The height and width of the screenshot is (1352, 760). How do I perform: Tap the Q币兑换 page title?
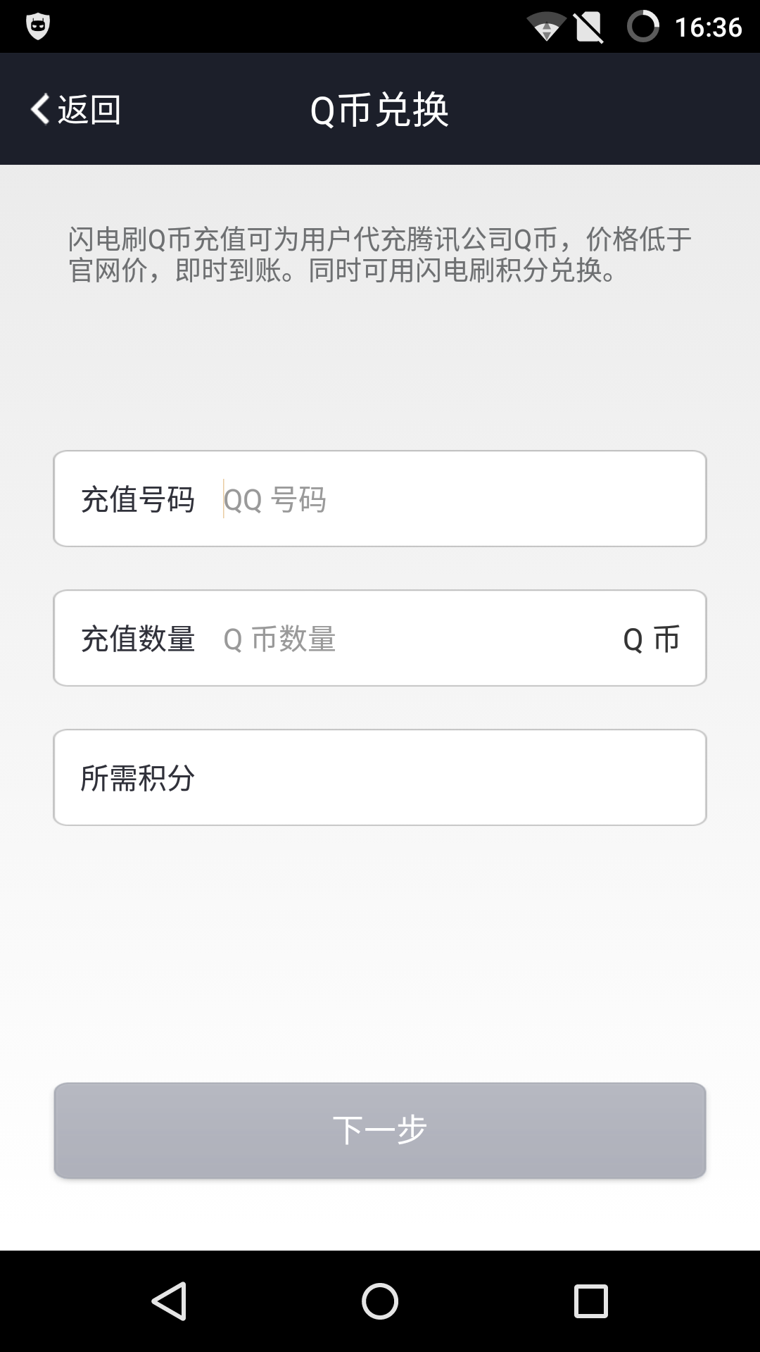coord(379,110)
